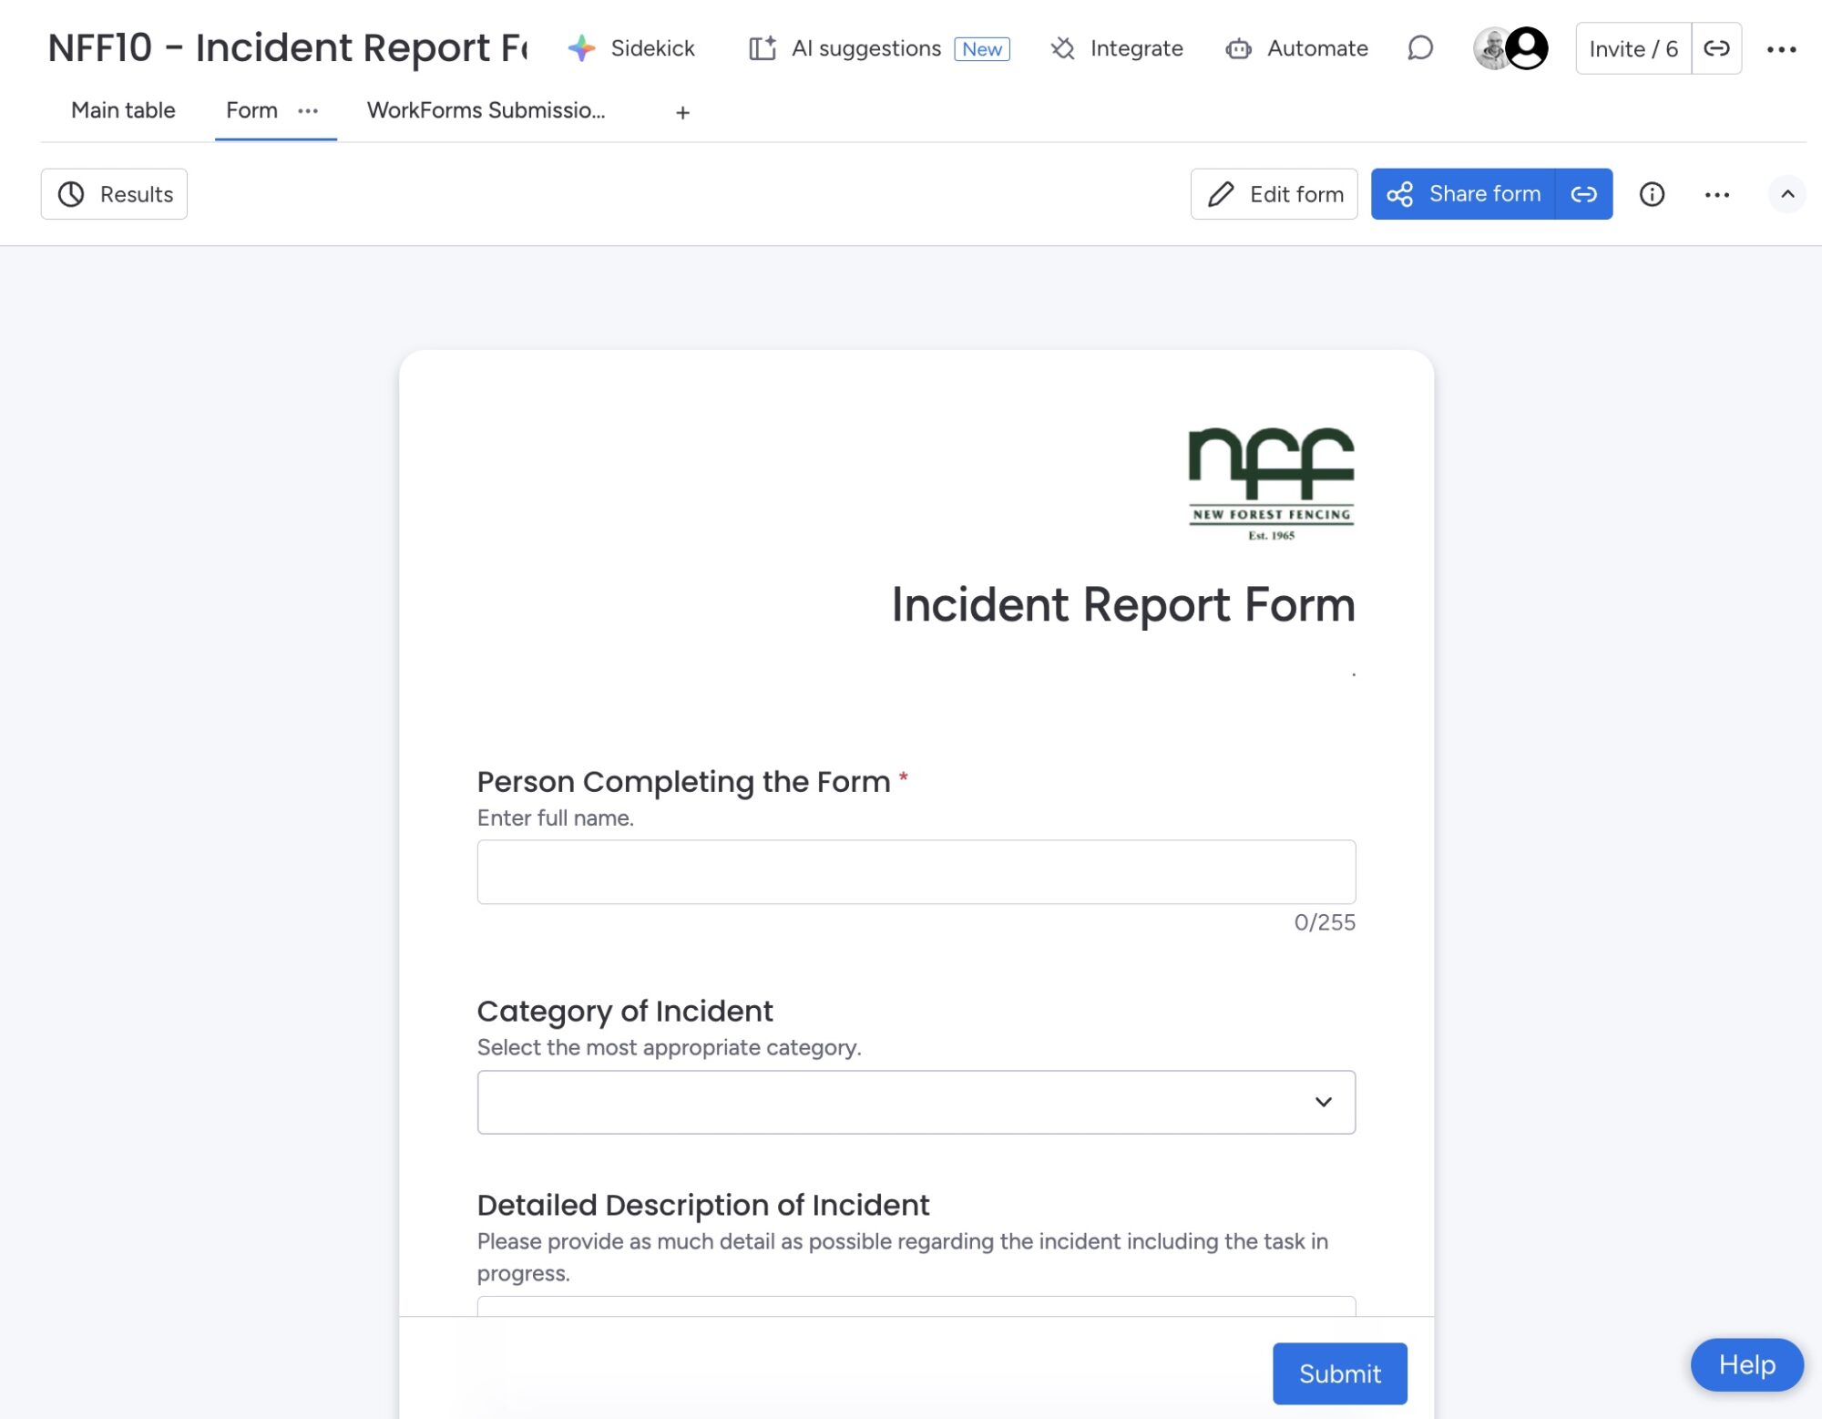Open the board discussion chat icon
Screen dimensions: 1822x1419
pyautogui.click(x=1420, y=48)
